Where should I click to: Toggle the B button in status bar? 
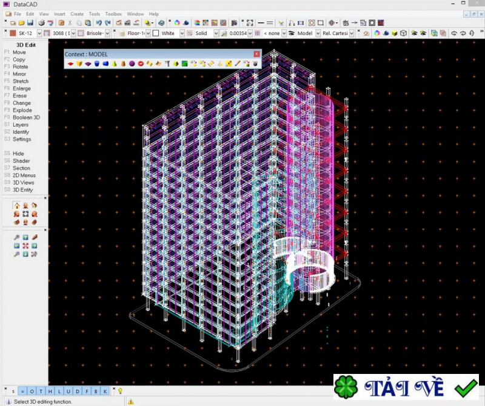click(96, 391)
